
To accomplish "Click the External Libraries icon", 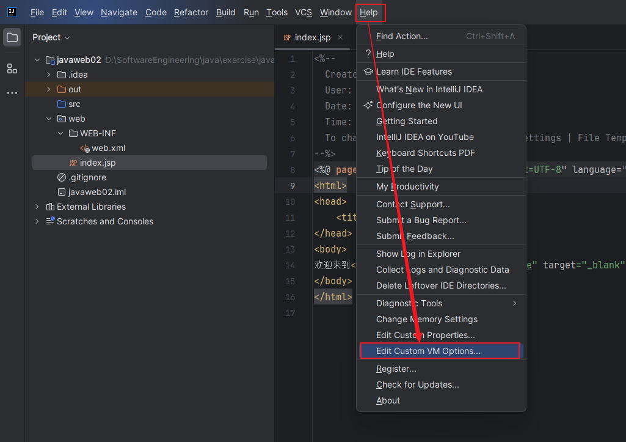I will point(50,207).
